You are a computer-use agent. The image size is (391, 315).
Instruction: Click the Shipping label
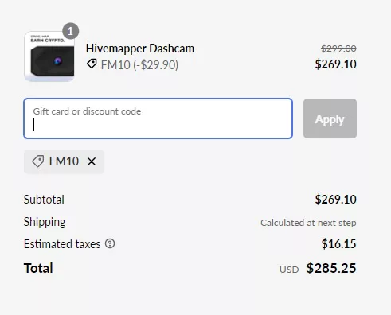point(45,222)
